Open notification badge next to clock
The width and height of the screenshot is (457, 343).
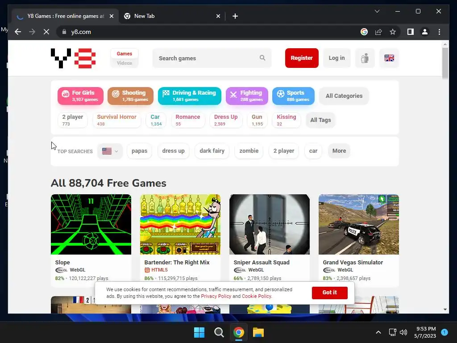click(x=445, y=332)
